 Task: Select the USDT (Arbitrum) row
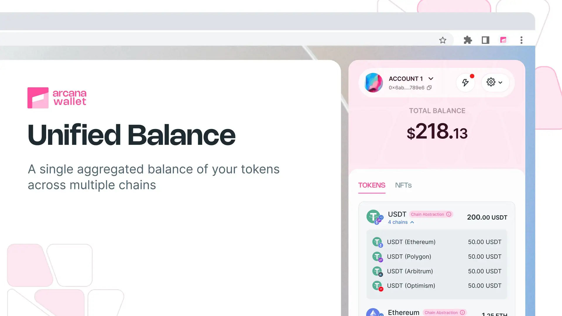[436, 271]
